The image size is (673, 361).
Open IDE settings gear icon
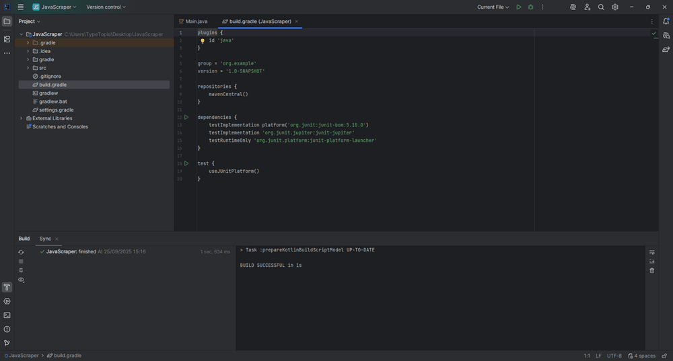pyautogui.click(x=615, y=7)
